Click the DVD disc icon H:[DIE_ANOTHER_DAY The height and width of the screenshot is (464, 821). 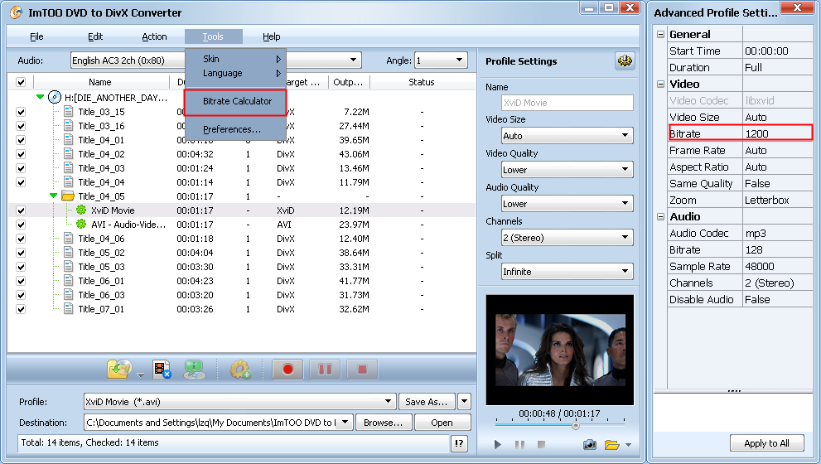tap(55, 97)
